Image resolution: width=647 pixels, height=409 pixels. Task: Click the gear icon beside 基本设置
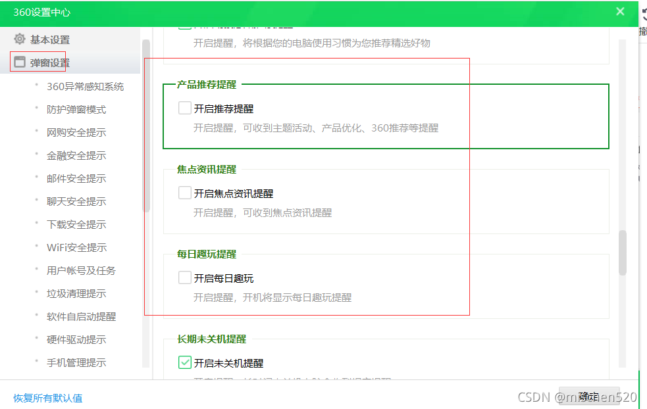pyautogui.click(x=19, y=39)
